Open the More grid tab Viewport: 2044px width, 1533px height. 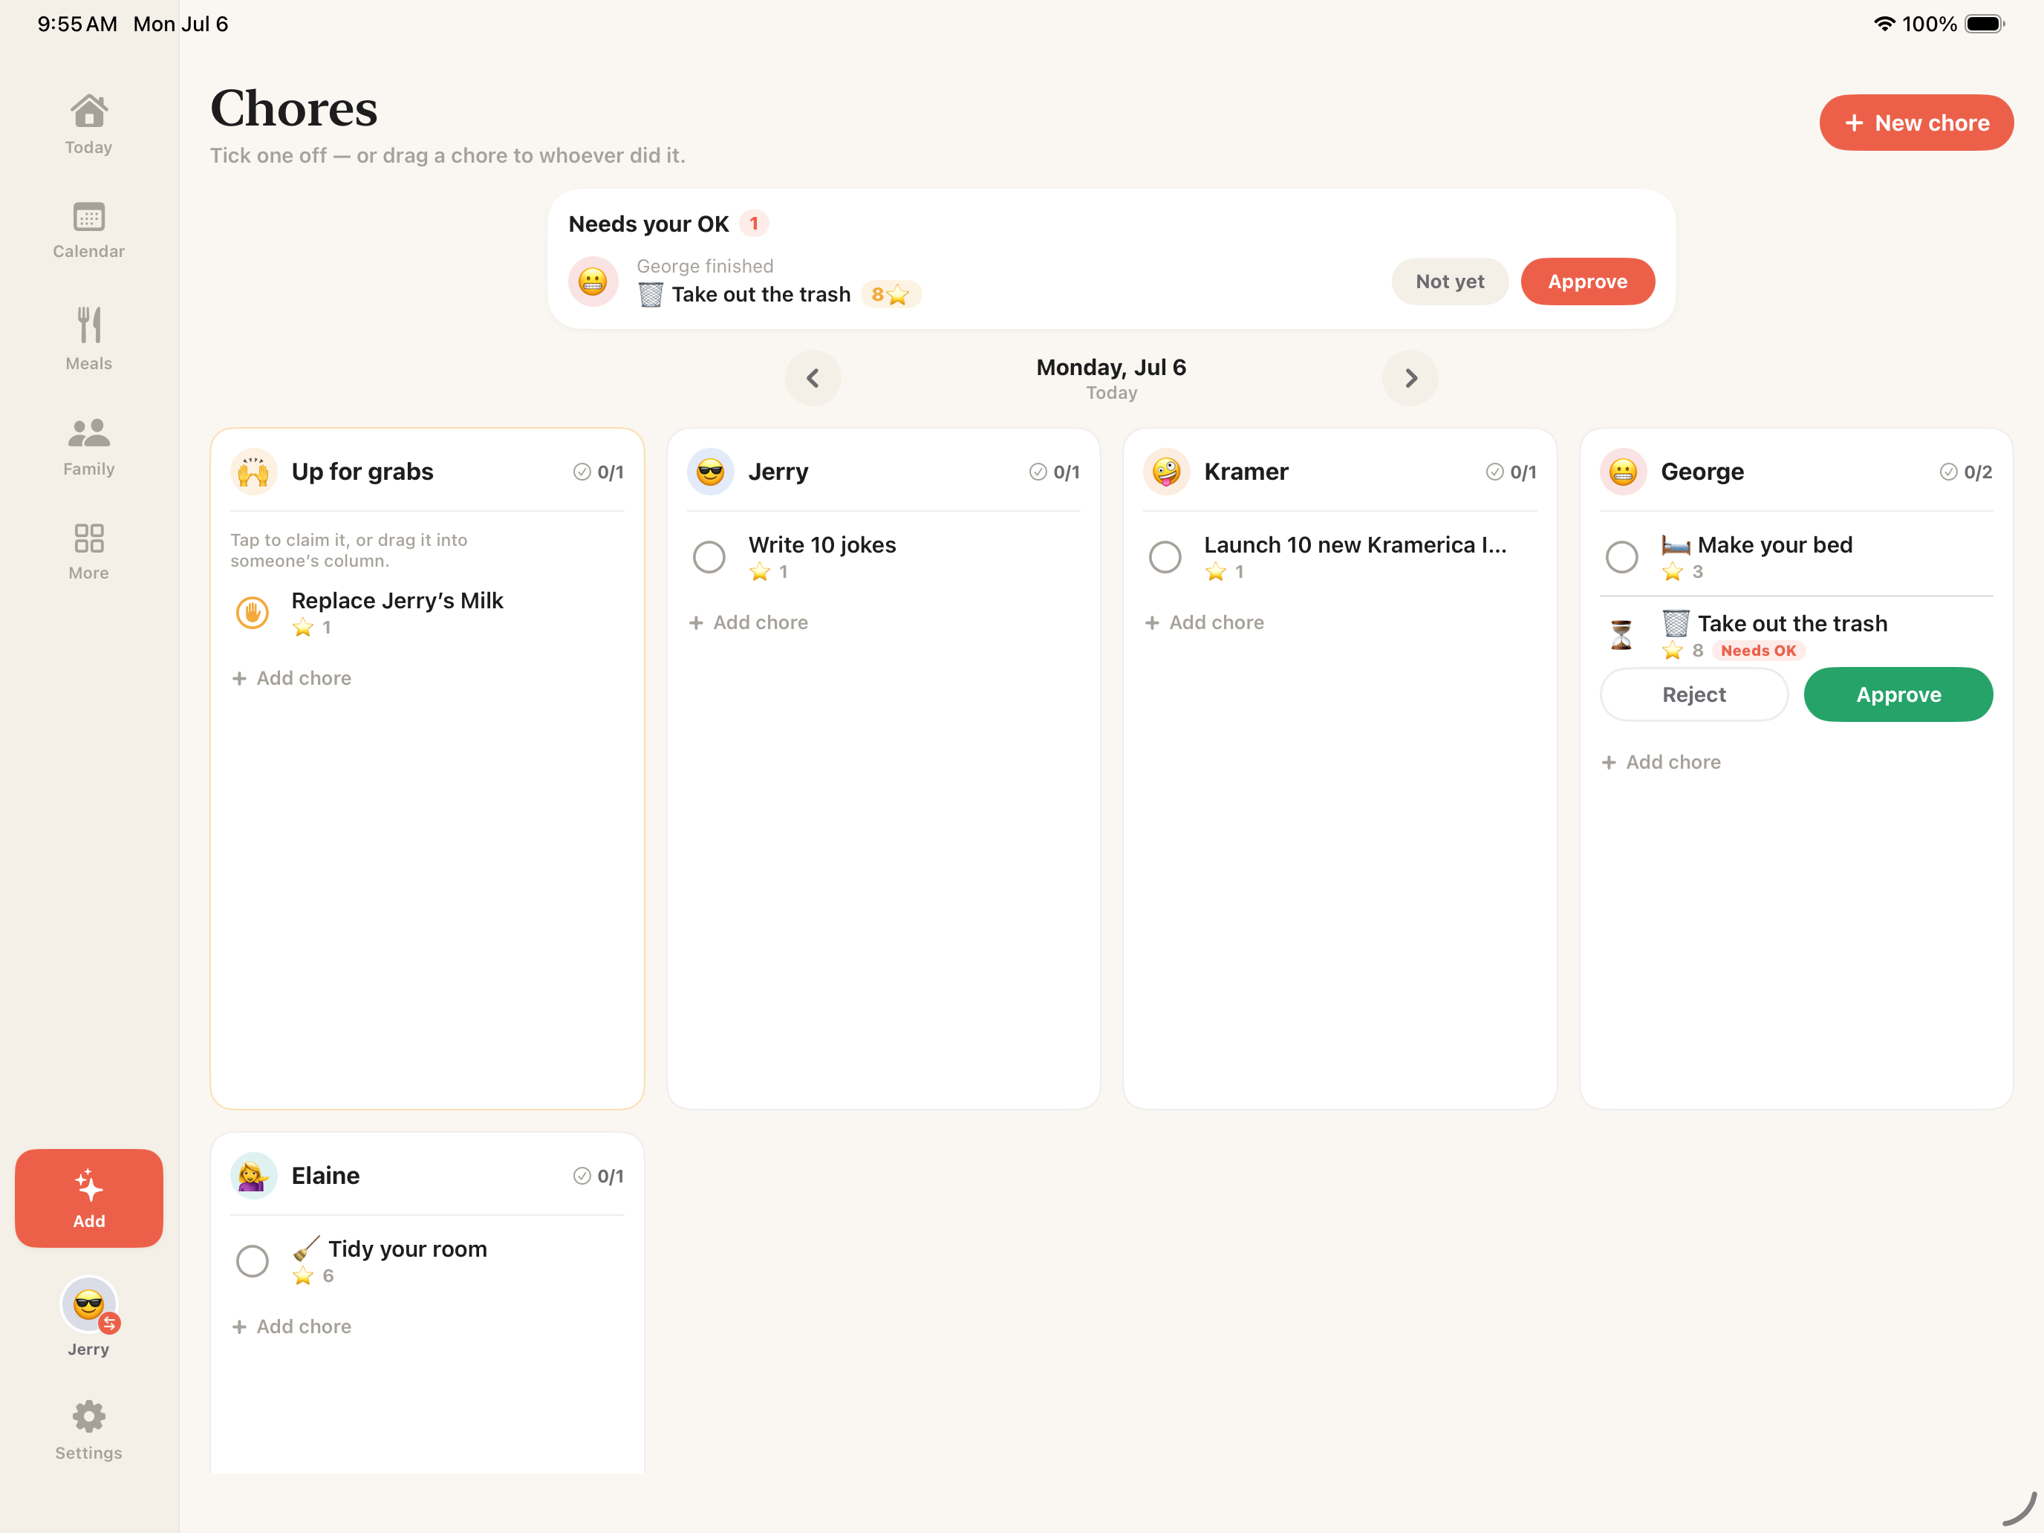[x=88, y=550]
